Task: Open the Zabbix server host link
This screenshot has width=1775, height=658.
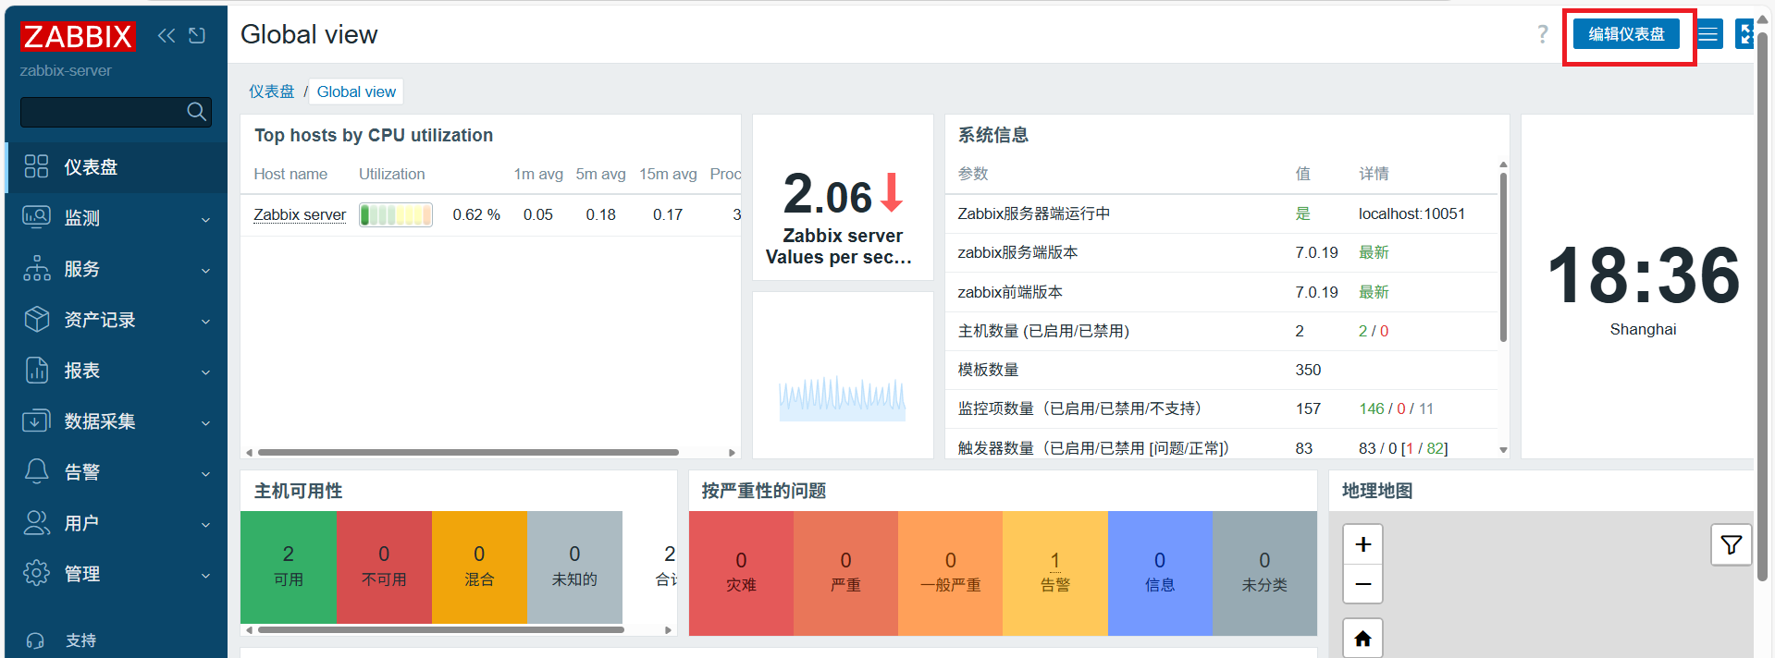Action: tap(300, 214)
